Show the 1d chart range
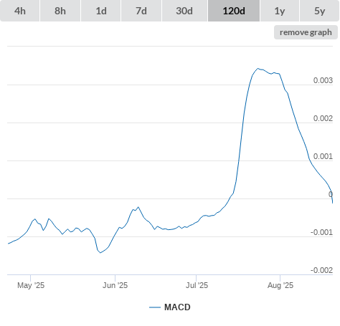This screenshot has width=340, height=326. 101,11
